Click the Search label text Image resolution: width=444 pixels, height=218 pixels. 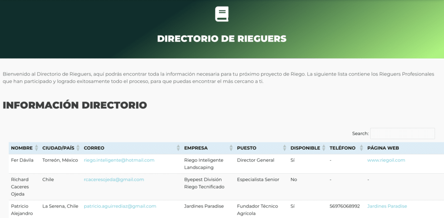[360, 133]
